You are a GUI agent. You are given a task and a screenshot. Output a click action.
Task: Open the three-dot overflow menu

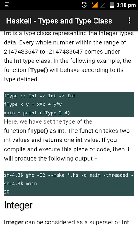point(129,21)
